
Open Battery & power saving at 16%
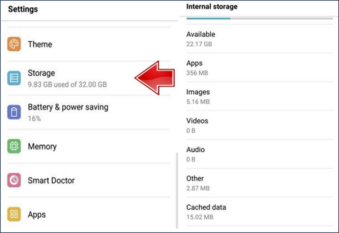tap(68, 112)
